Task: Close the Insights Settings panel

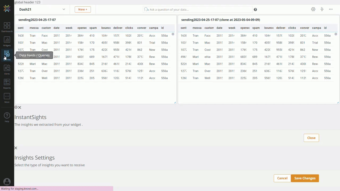Action: [16, 148]
